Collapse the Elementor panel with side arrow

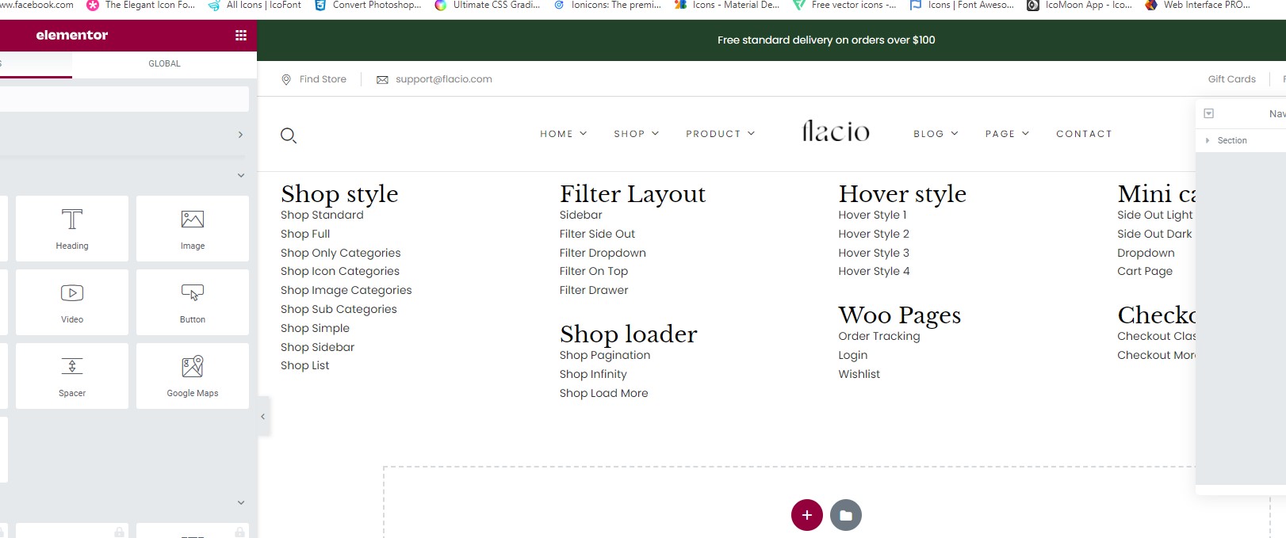[263, 417]
